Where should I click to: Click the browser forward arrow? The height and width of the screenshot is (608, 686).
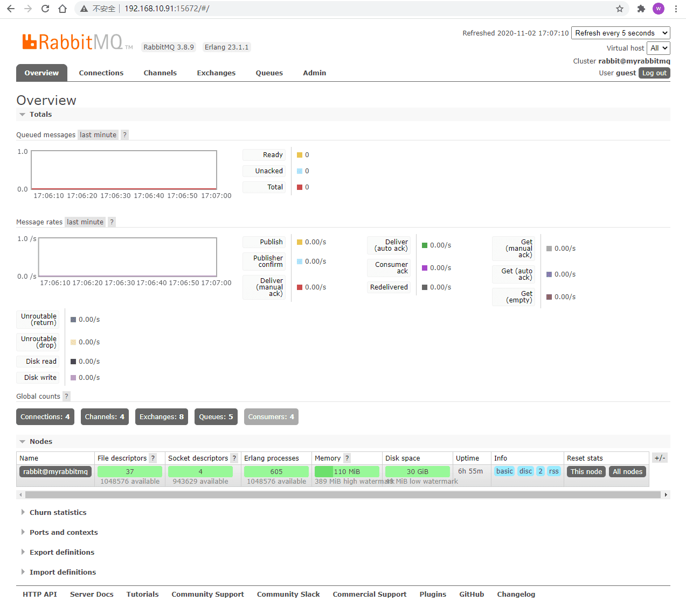28,9
